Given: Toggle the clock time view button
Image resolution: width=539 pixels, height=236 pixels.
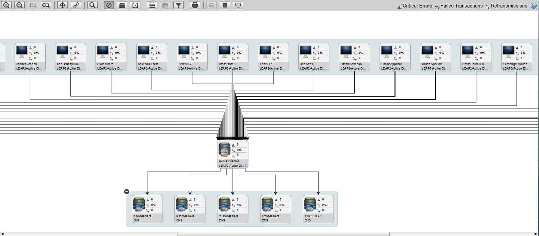Looking at the screenshot, I should click(135, 5).
